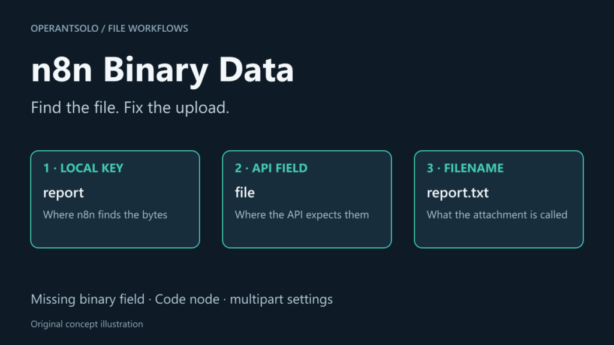Click the '3 · FILENAME' heading
The width and height of the screenshot is (614, 345).
pyautogui.click(x=465, y=168)
